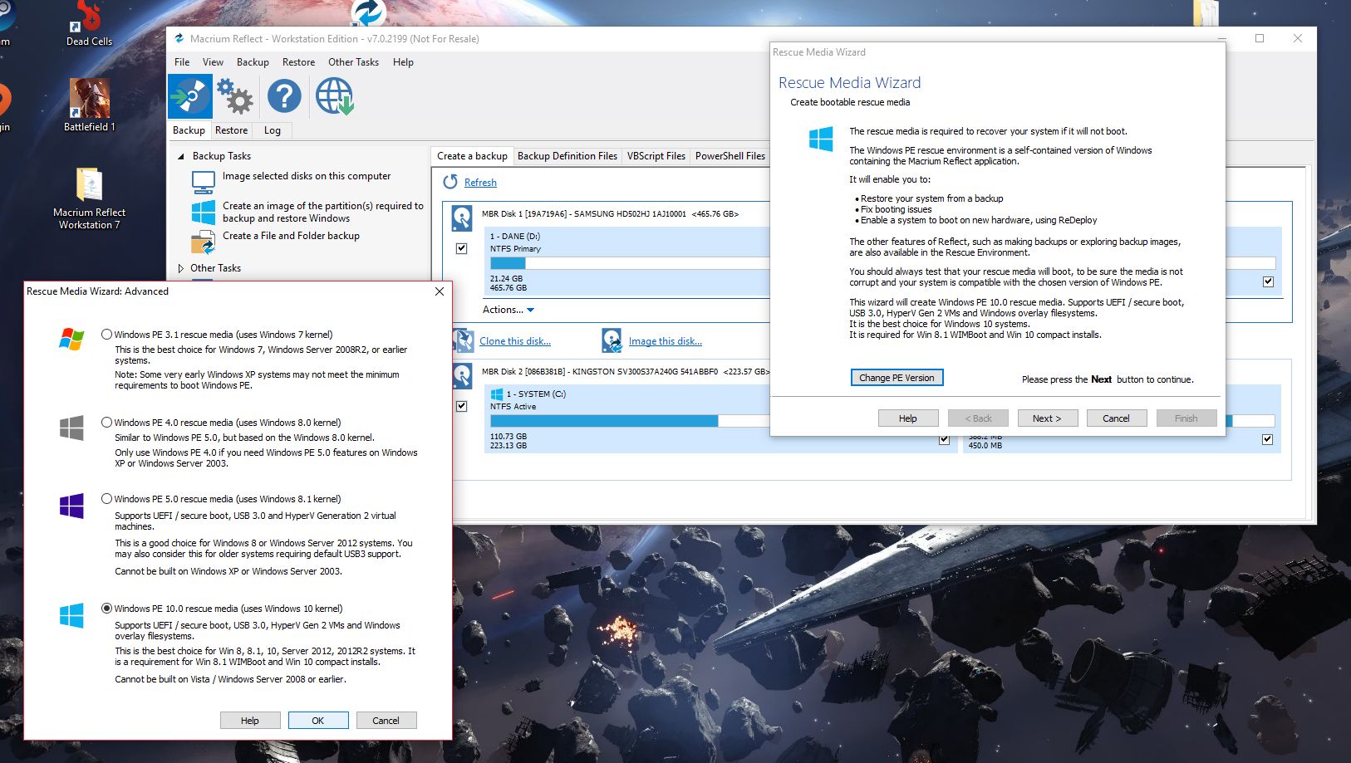The height and width of the screenshot is (763, 1351).
Task: Toggle the 450.0 MB partition checkbox
Action: (1267, 439)
